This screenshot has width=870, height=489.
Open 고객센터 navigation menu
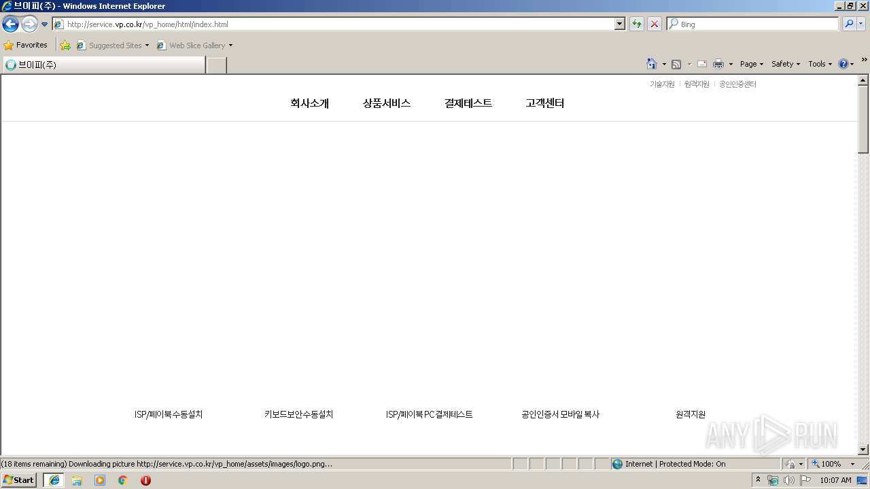[x=545, y=103]
